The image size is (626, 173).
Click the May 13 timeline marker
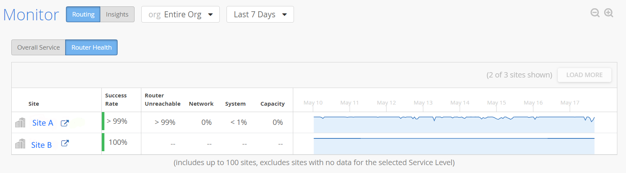423,103
